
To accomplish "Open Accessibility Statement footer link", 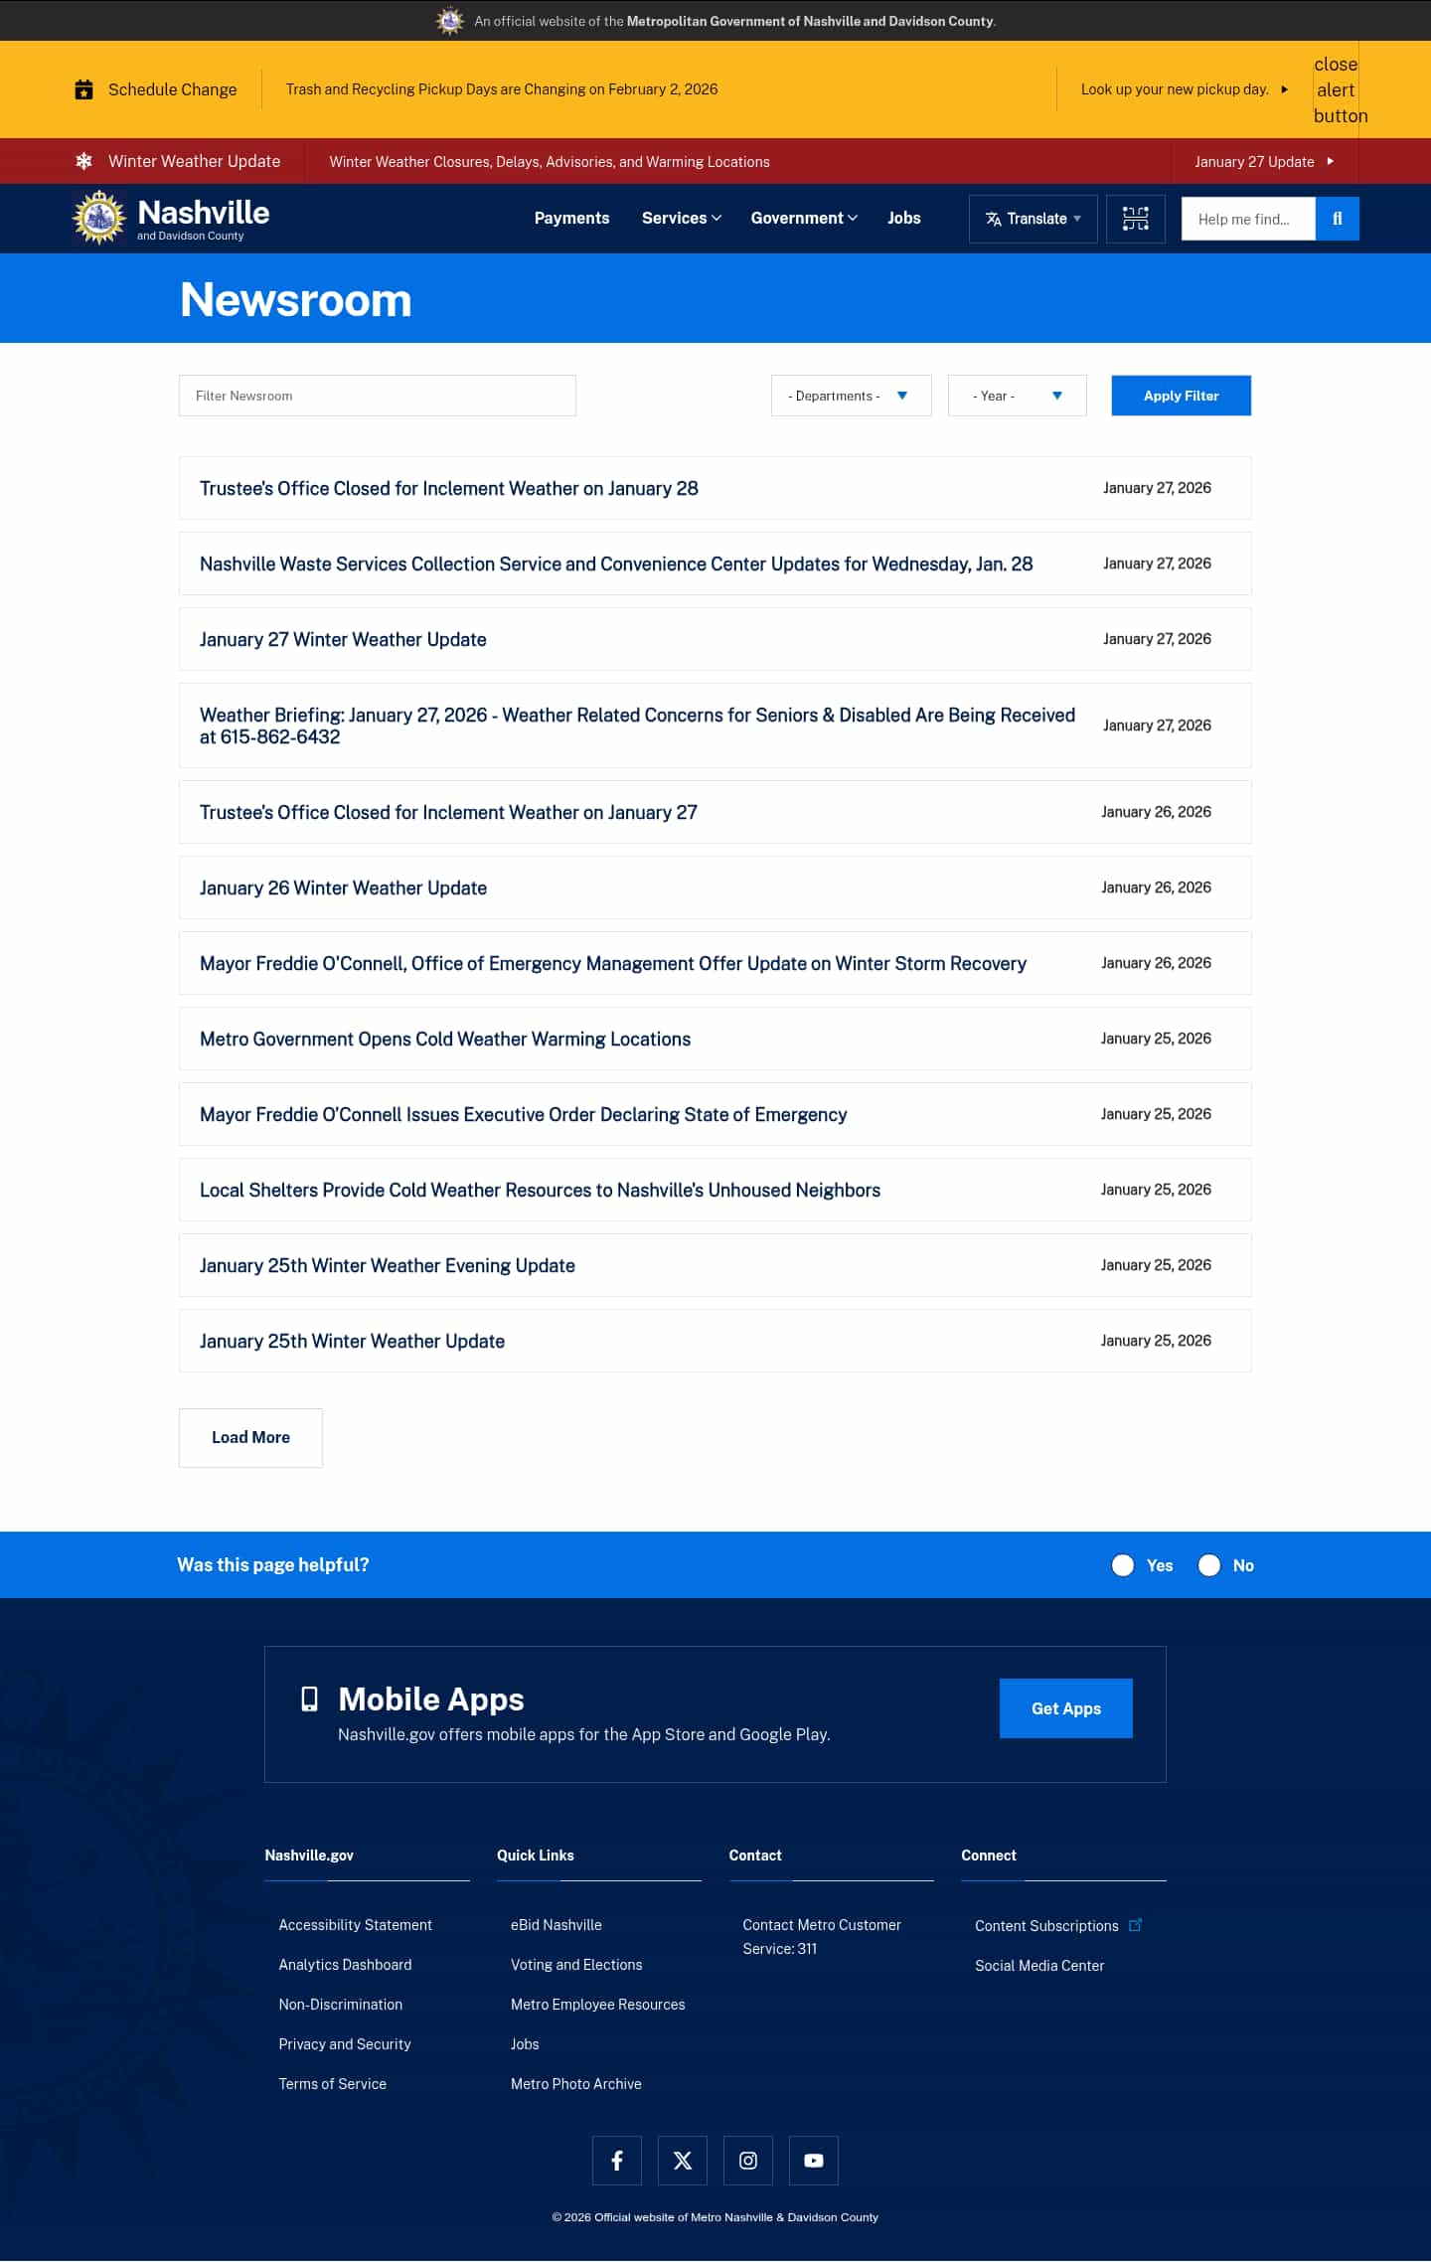I will pyautogui.click(x=356, y=1925).
